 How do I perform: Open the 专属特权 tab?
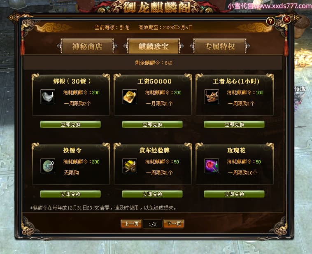[x=220, y=47]
